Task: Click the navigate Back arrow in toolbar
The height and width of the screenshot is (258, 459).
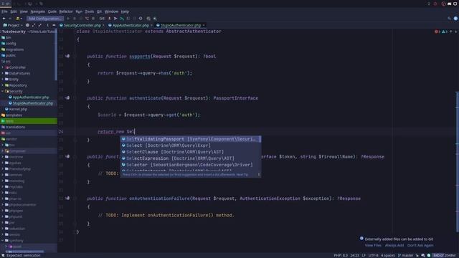Action: tap(4, 19)
